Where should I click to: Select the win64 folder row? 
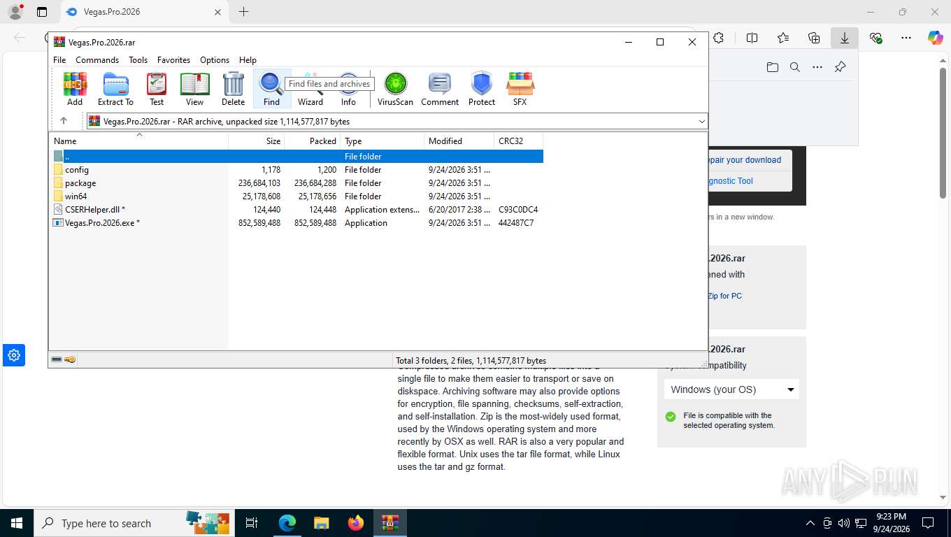pos(296,196)
